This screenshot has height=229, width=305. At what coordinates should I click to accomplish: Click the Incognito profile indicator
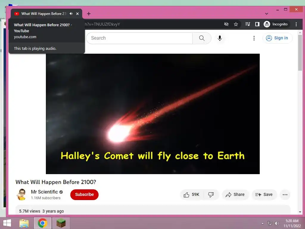point(276,24)
